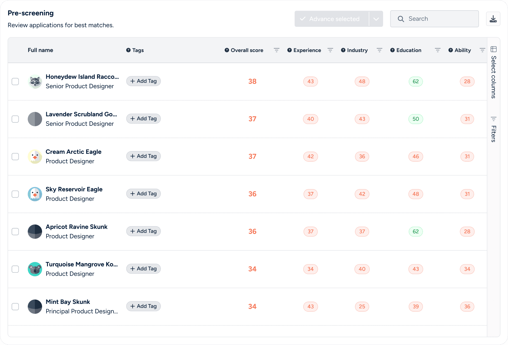Image resolution: width=508 pixels, height=345 pixels.
Task: Click the help icon beside Ability column
Action: click(450, 50)
